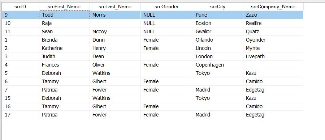Select the Gwalior city cell
The width and height of the screenshot is (325, 140).
click(x=218, y=31)
